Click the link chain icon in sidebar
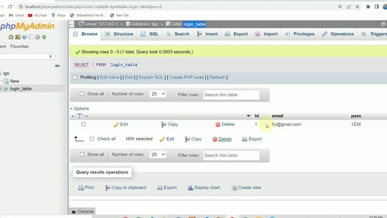The height and width of the screenshot is (218, 387). click(57, 66)
